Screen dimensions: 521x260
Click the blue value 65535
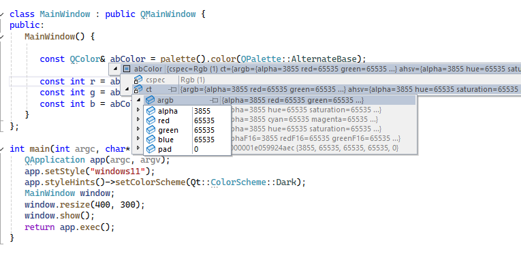coord(204,140)
